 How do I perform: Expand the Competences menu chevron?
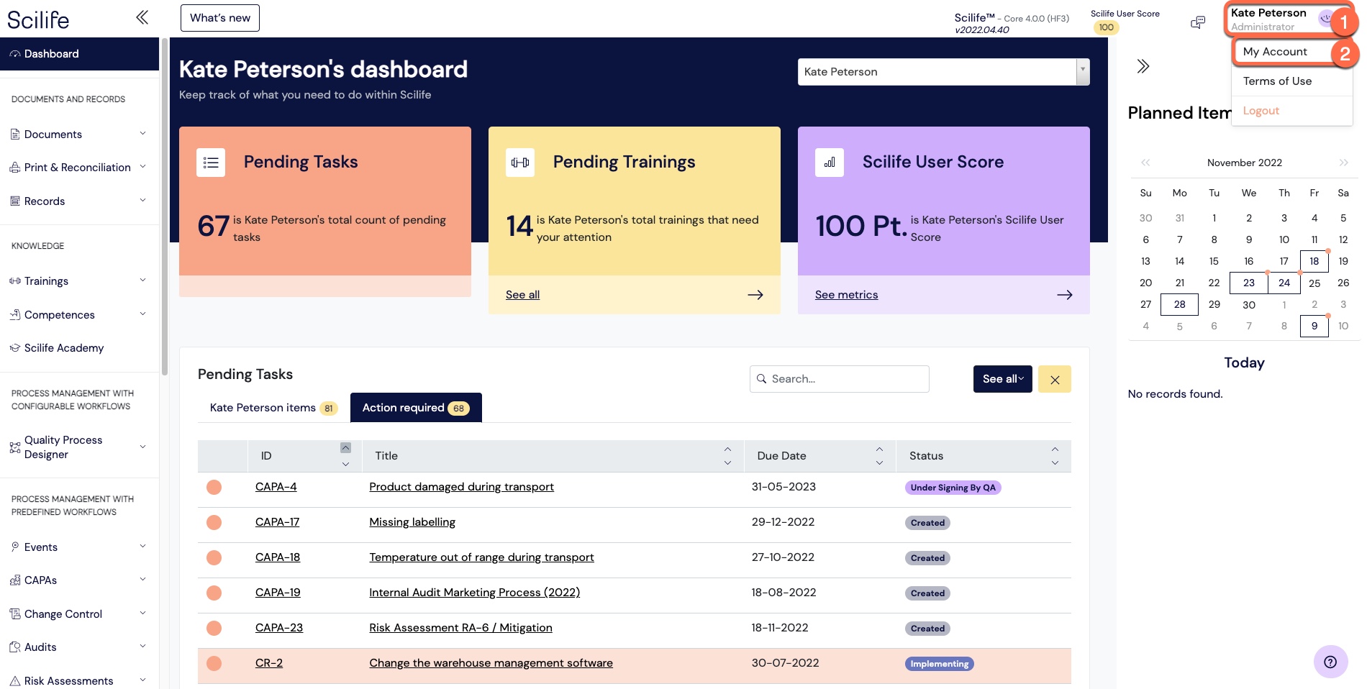pyautogui.click(x=142, y=314)
